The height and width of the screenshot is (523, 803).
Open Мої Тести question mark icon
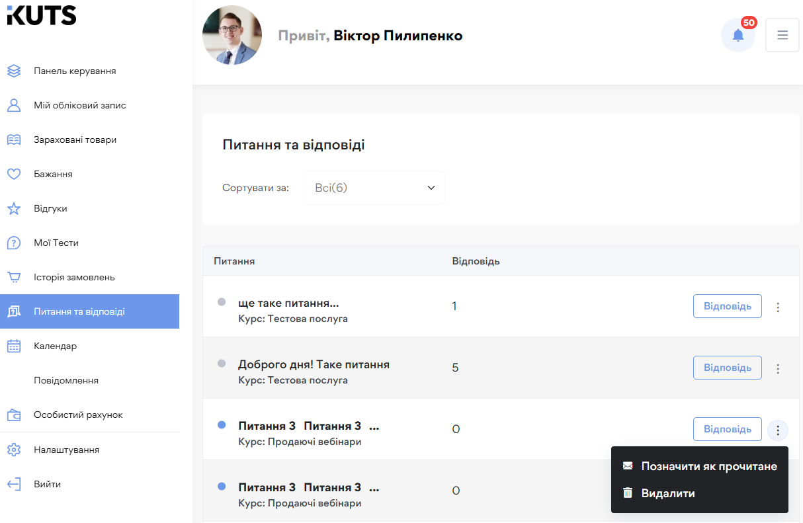[14, 242]
